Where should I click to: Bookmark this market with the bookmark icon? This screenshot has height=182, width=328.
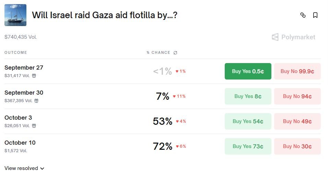(315, 15)
